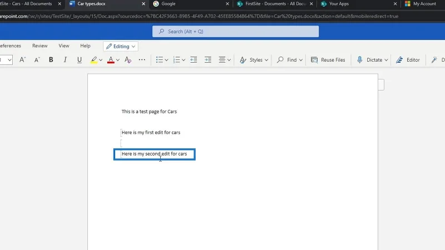Open more font options ellipsis
This screenshot has width=445, height=250.
point(142,60)
